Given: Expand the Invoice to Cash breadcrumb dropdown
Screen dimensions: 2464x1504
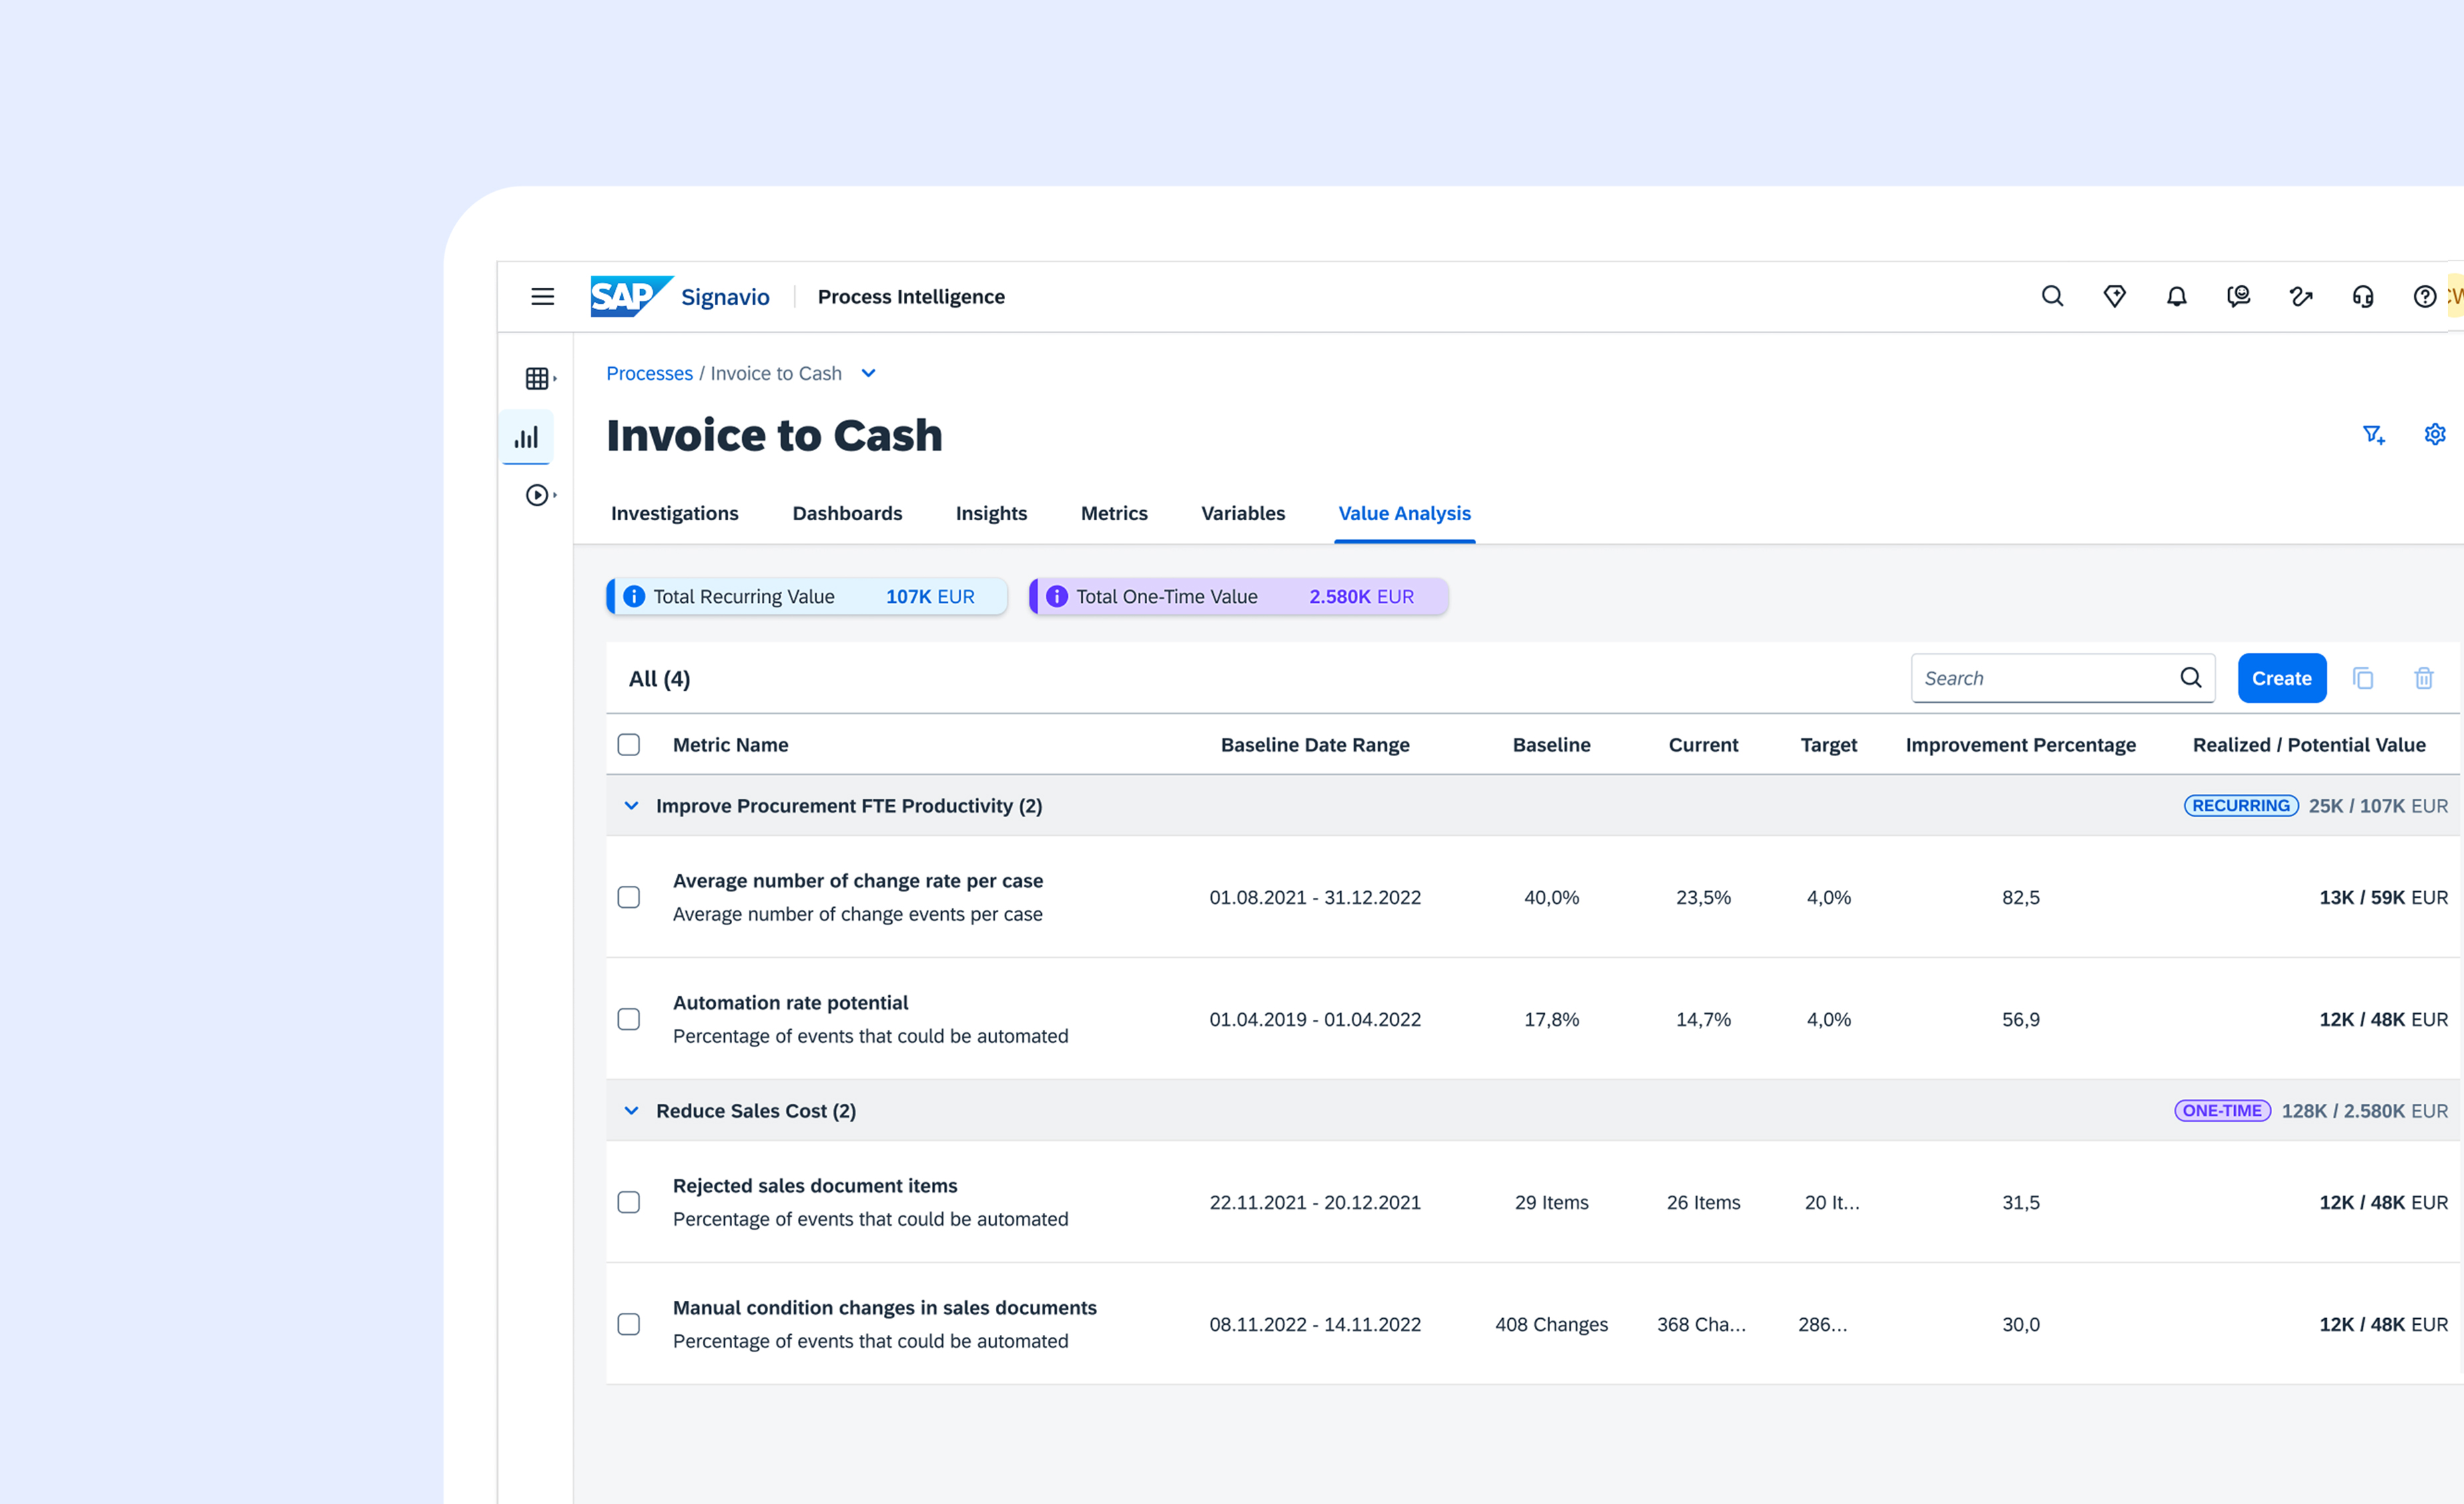Looking at the screenshot, I should (869, 373).
